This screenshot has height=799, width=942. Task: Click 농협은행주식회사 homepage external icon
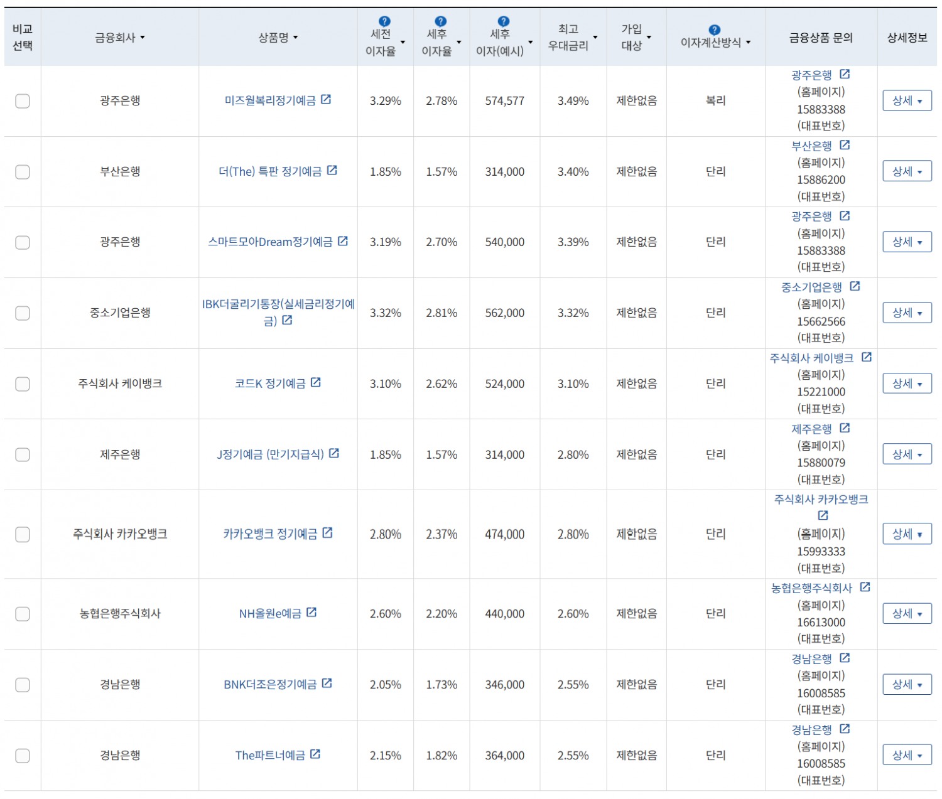coord(865,587)
